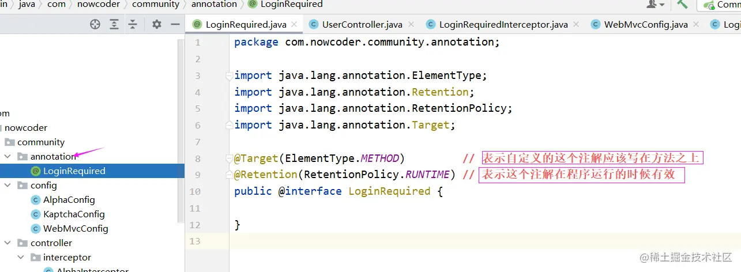Open Project panel gear settings
Screen dimensions: 741x272
tap(157, 24)
